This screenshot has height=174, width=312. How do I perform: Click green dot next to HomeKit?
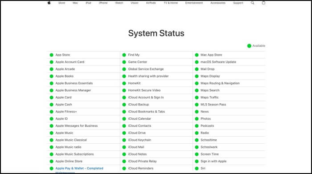point(124,83)
